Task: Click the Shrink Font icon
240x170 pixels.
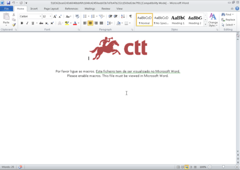Action: (x=60, y=16)
